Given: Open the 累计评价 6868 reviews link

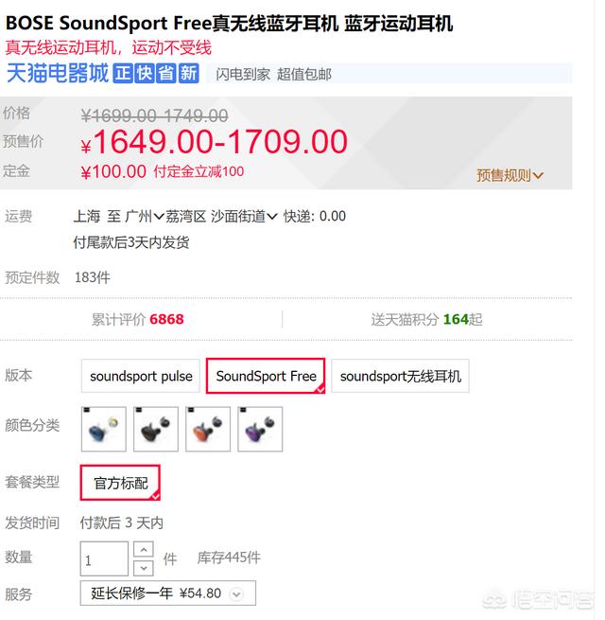Looking at the screenshot, I should 138,319.
